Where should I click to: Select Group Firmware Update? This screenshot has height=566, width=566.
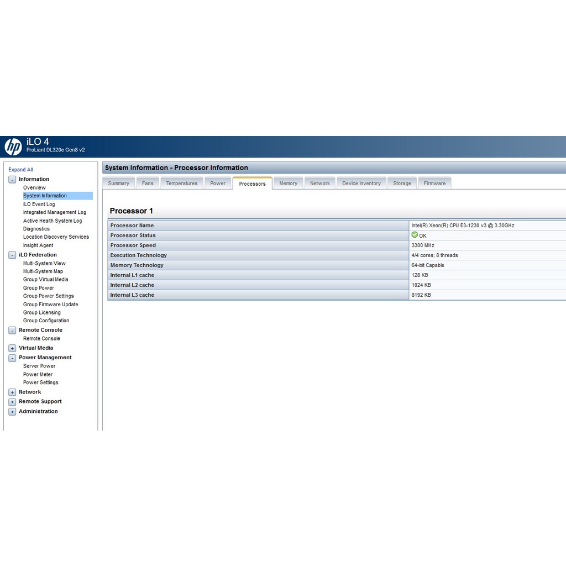coord(50,305)
